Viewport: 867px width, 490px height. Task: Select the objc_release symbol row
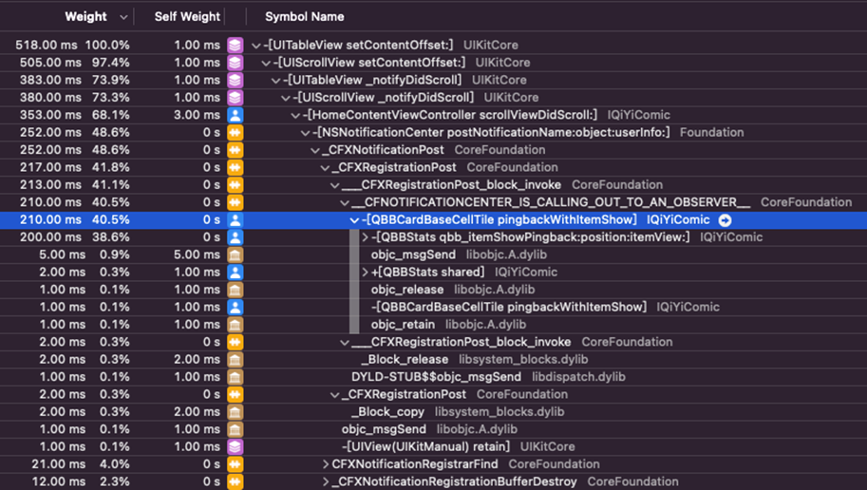click(x=433, y=290)
